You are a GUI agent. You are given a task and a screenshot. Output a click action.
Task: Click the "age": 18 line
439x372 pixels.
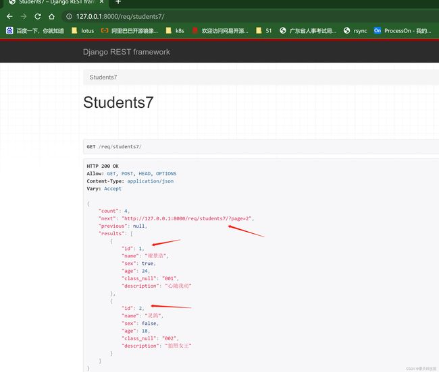click(136, 331)
